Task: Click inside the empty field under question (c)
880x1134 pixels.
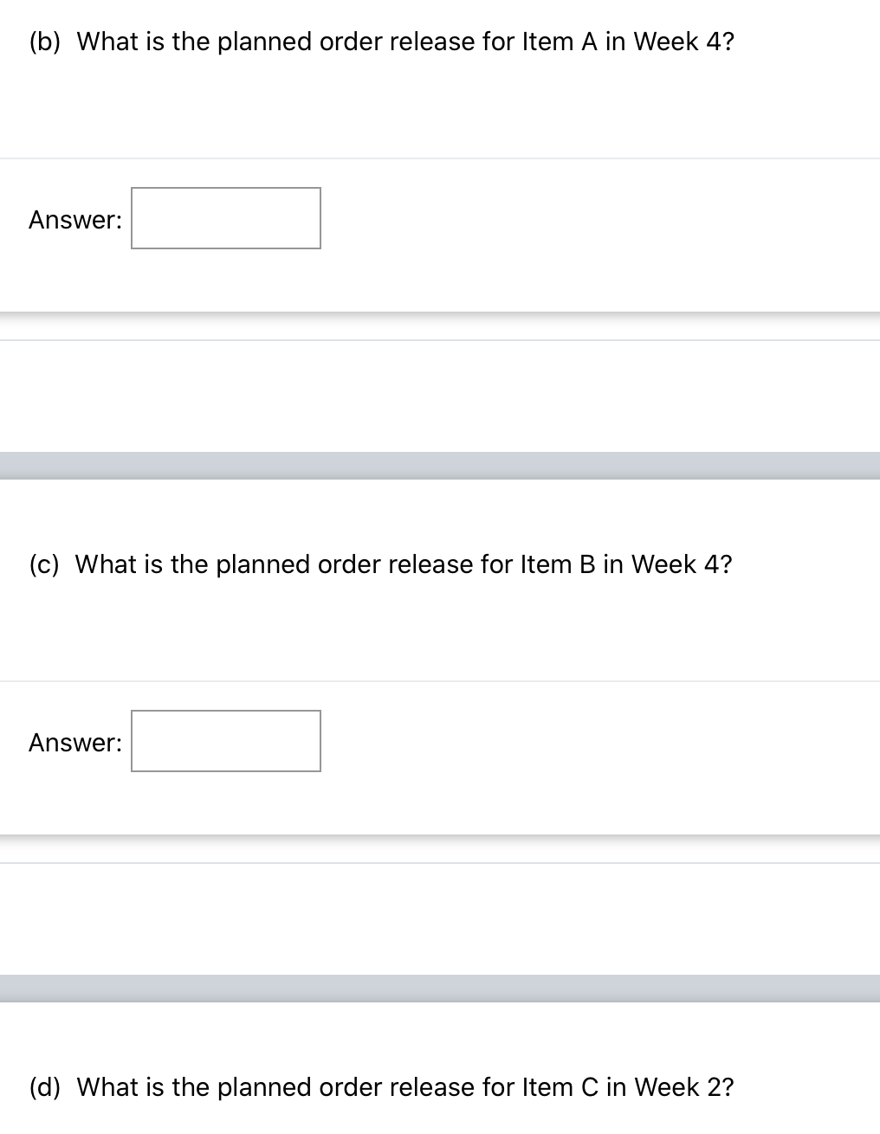Action: [225, 741]
